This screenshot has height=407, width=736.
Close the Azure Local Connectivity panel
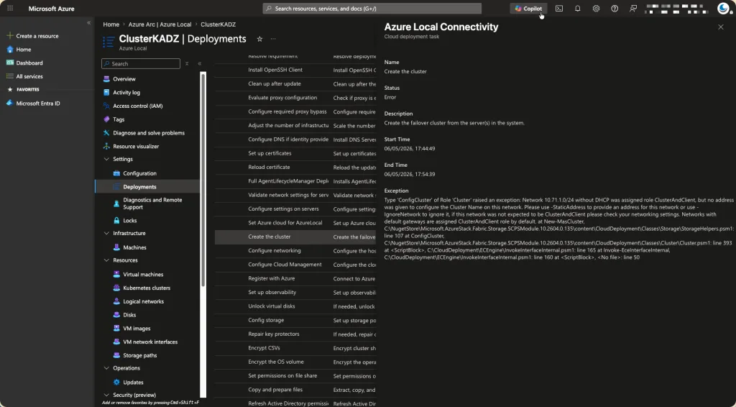point(720,27)
